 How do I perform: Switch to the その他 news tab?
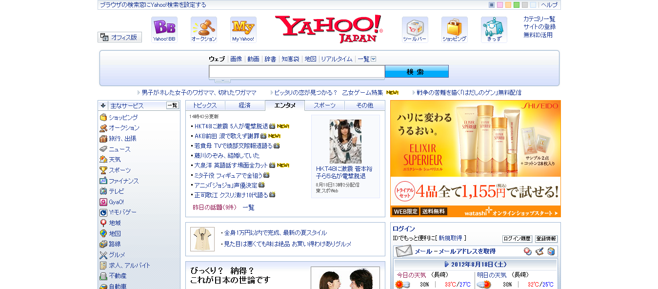coord(365,105)
